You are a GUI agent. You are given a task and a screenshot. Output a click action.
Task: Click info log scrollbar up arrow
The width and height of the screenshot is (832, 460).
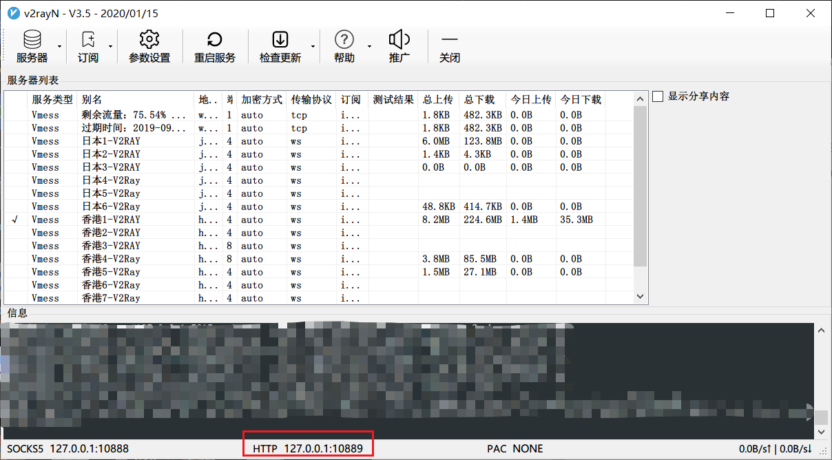click(821, 330)
